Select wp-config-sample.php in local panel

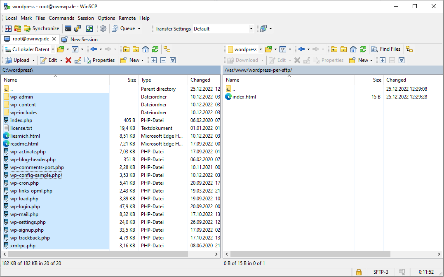[35, 175]
